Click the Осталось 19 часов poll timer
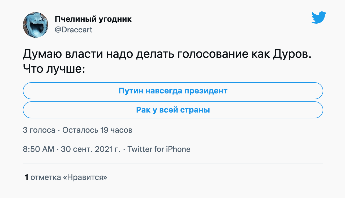This screenshot has width=345, height=198. click(97, 130)
